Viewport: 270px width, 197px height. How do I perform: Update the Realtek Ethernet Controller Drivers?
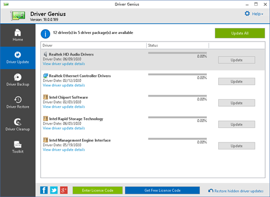pyautogui.click(x=237, y=81)
